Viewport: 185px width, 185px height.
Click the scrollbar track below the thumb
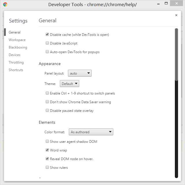point(176,129)
